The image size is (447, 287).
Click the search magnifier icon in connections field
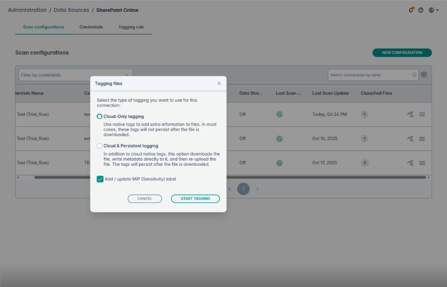414,75
